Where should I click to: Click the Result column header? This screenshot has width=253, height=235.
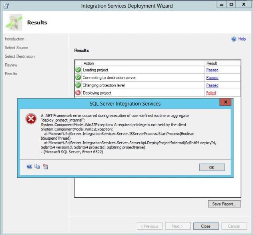click(x=223, y=63)
